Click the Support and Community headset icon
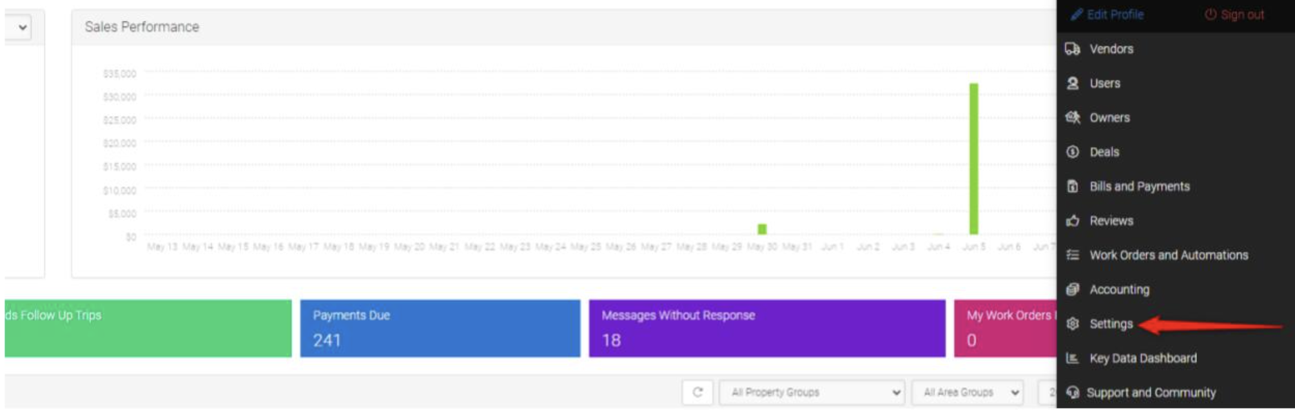The height and width of the screenshot is (410, 1295). [x=1072, y=393]
